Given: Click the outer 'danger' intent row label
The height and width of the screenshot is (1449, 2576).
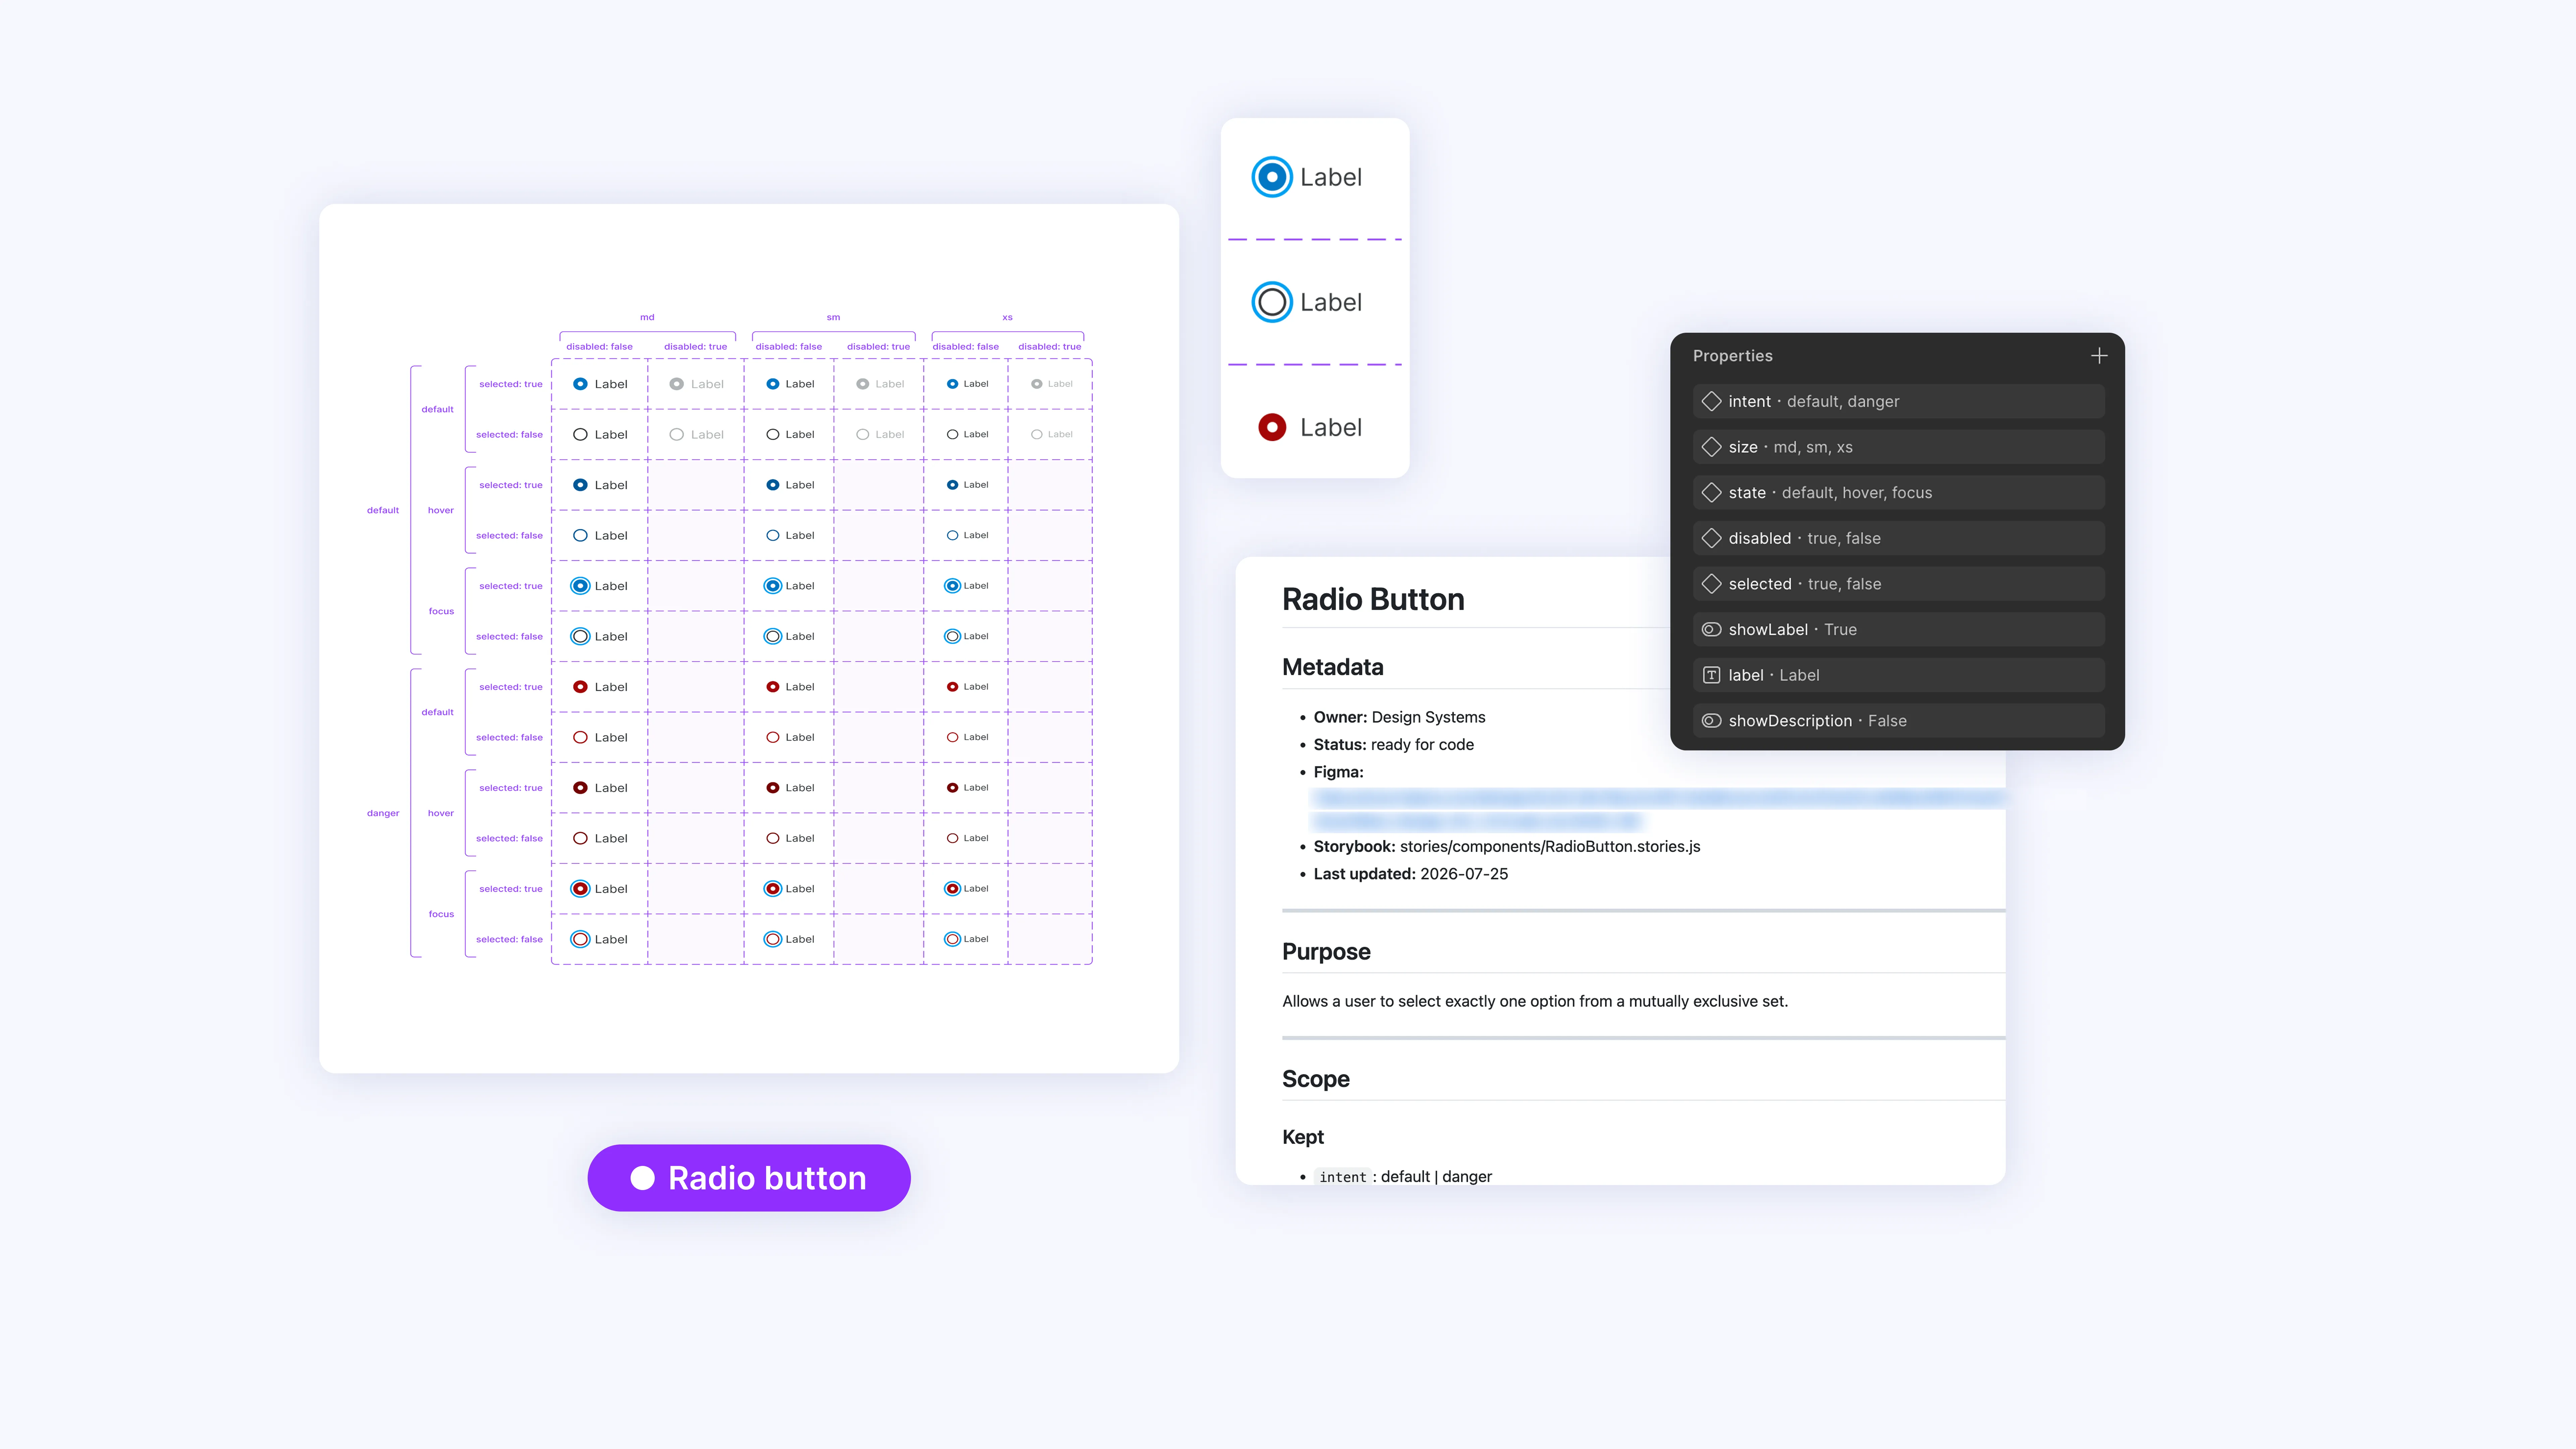Looking at the screenshot, I should pos(383,813).
